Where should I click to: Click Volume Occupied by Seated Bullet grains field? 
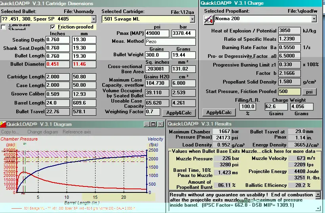[x=157, y=93]
